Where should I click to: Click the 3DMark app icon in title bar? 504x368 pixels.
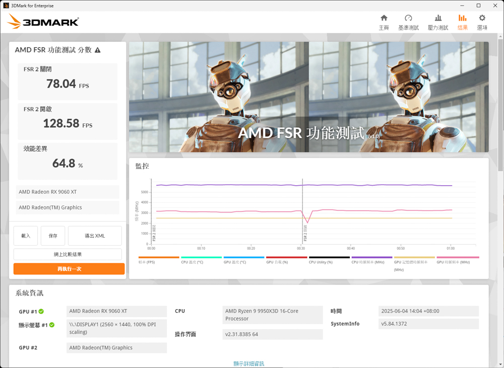(6, 6)
